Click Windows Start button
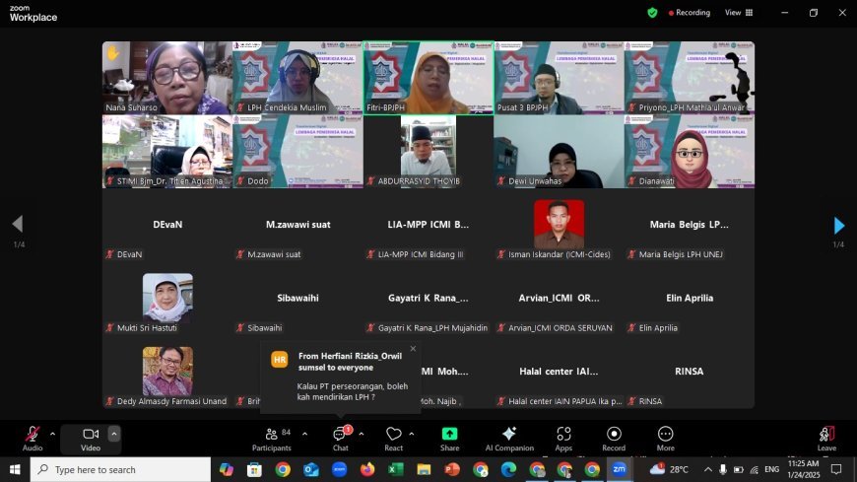The width and height of the screenshot is (857, 482). (15, 469)
